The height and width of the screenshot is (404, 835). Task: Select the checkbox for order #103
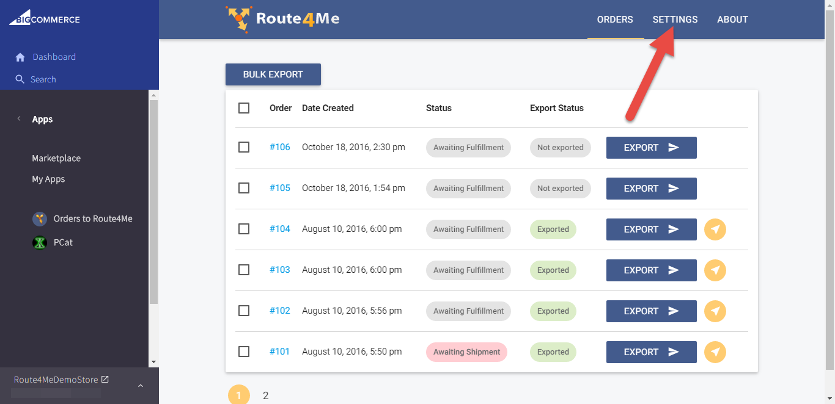click(x=244, y=270)
